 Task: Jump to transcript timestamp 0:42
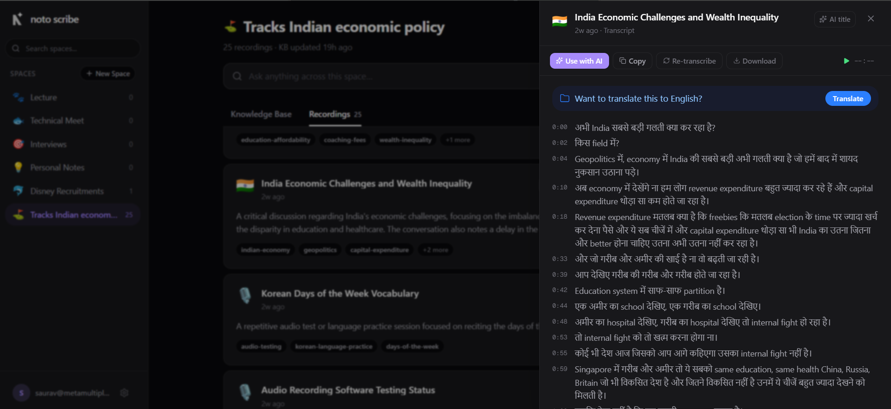click(560, 290)
